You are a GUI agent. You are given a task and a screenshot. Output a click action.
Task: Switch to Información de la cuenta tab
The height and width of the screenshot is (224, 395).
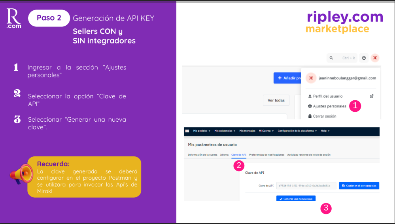point(202,155)
